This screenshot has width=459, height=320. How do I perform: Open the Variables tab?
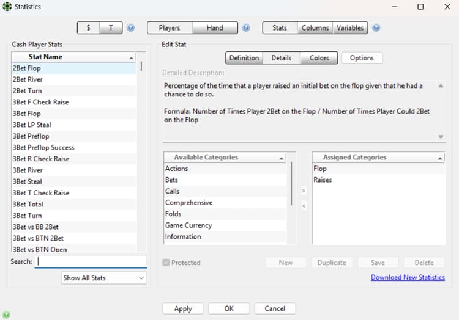click(350, 27)
